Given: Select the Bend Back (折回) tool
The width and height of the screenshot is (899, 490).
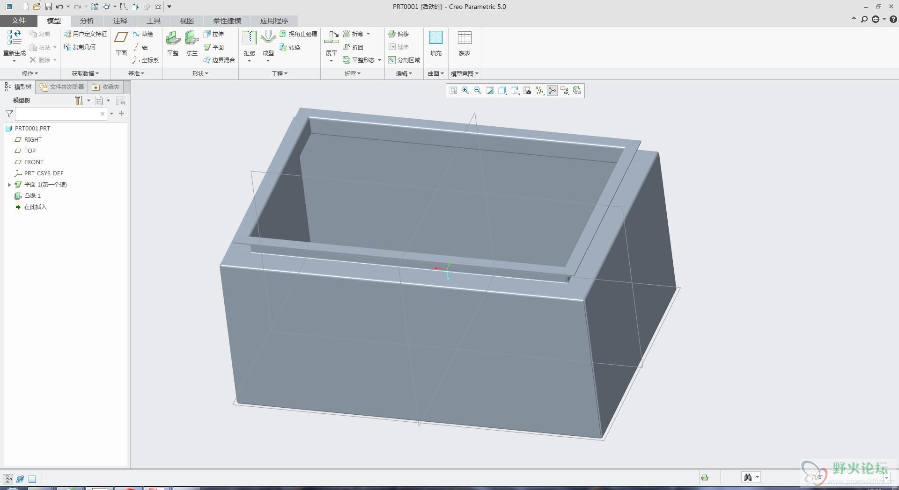Looking at the screenshot, I should pyautogui.click(x=353, y=47).
